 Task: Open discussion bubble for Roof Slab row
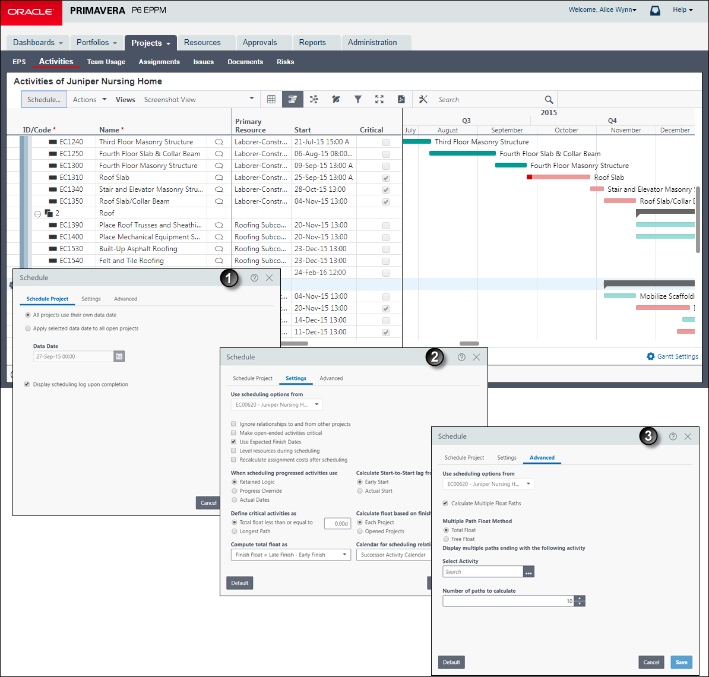click(x=219, y=178)
